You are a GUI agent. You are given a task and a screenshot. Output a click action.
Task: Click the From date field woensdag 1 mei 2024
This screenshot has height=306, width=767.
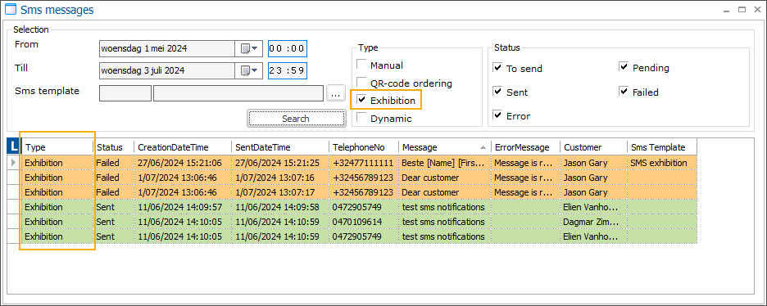click(167, 49)
